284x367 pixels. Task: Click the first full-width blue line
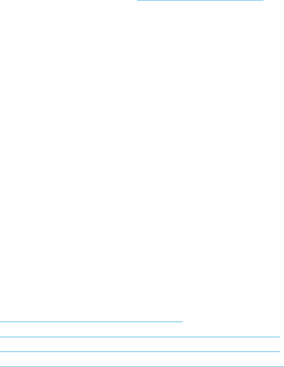(x=140, y=337)
